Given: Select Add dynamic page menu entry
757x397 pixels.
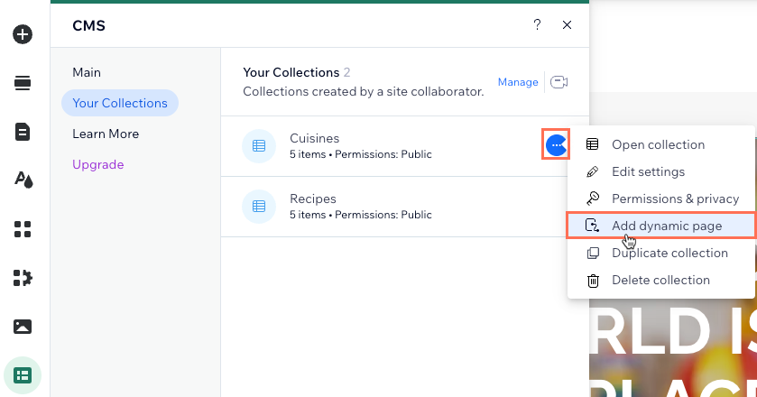Looking at the screenshot, I should (x=660, y=226).
